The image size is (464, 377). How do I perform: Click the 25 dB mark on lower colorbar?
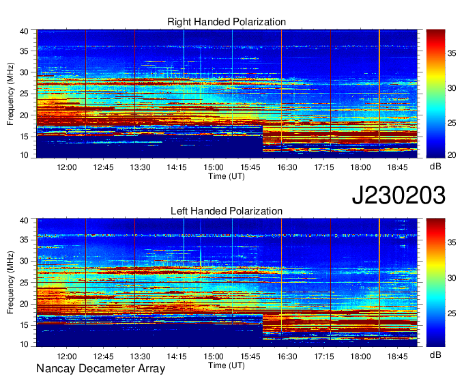452,313
